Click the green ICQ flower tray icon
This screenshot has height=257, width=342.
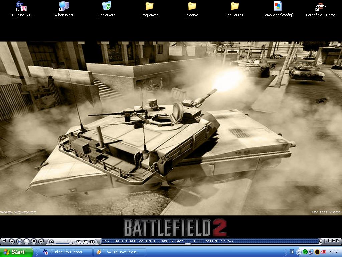tap(305, 252)
